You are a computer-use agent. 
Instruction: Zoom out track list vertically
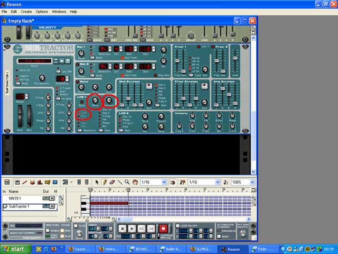61,203
